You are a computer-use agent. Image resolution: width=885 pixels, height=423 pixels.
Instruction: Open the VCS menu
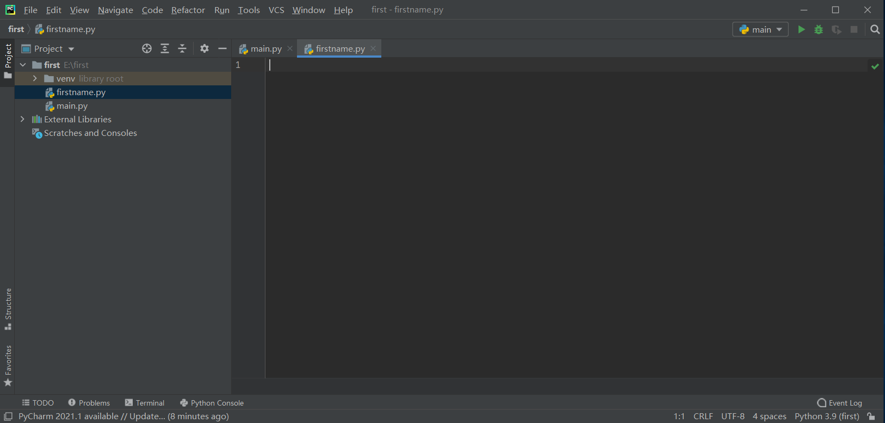click(x=276, y=10)
